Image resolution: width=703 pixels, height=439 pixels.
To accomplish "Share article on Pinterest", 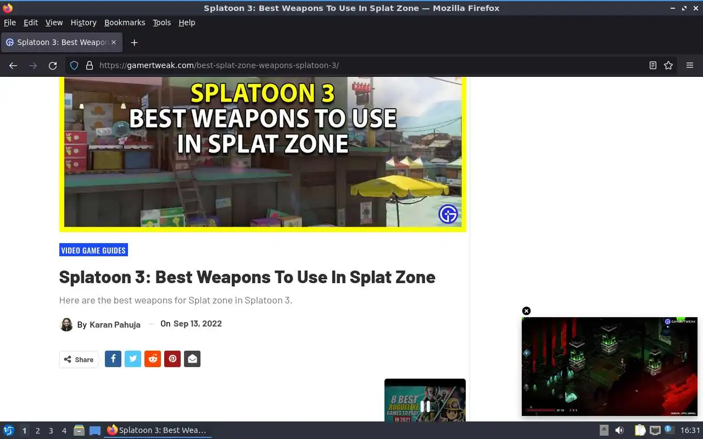I will 172,359.
